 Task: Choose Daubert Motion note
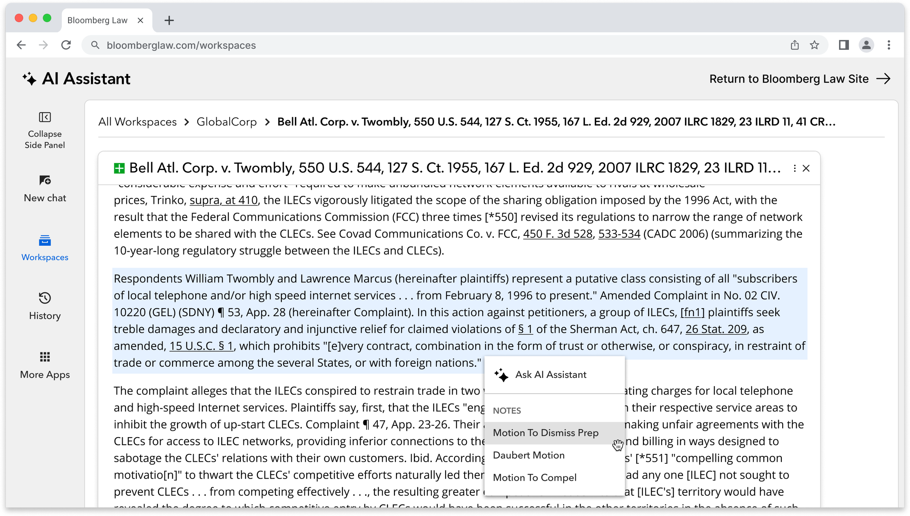click(x=529, y=455)
